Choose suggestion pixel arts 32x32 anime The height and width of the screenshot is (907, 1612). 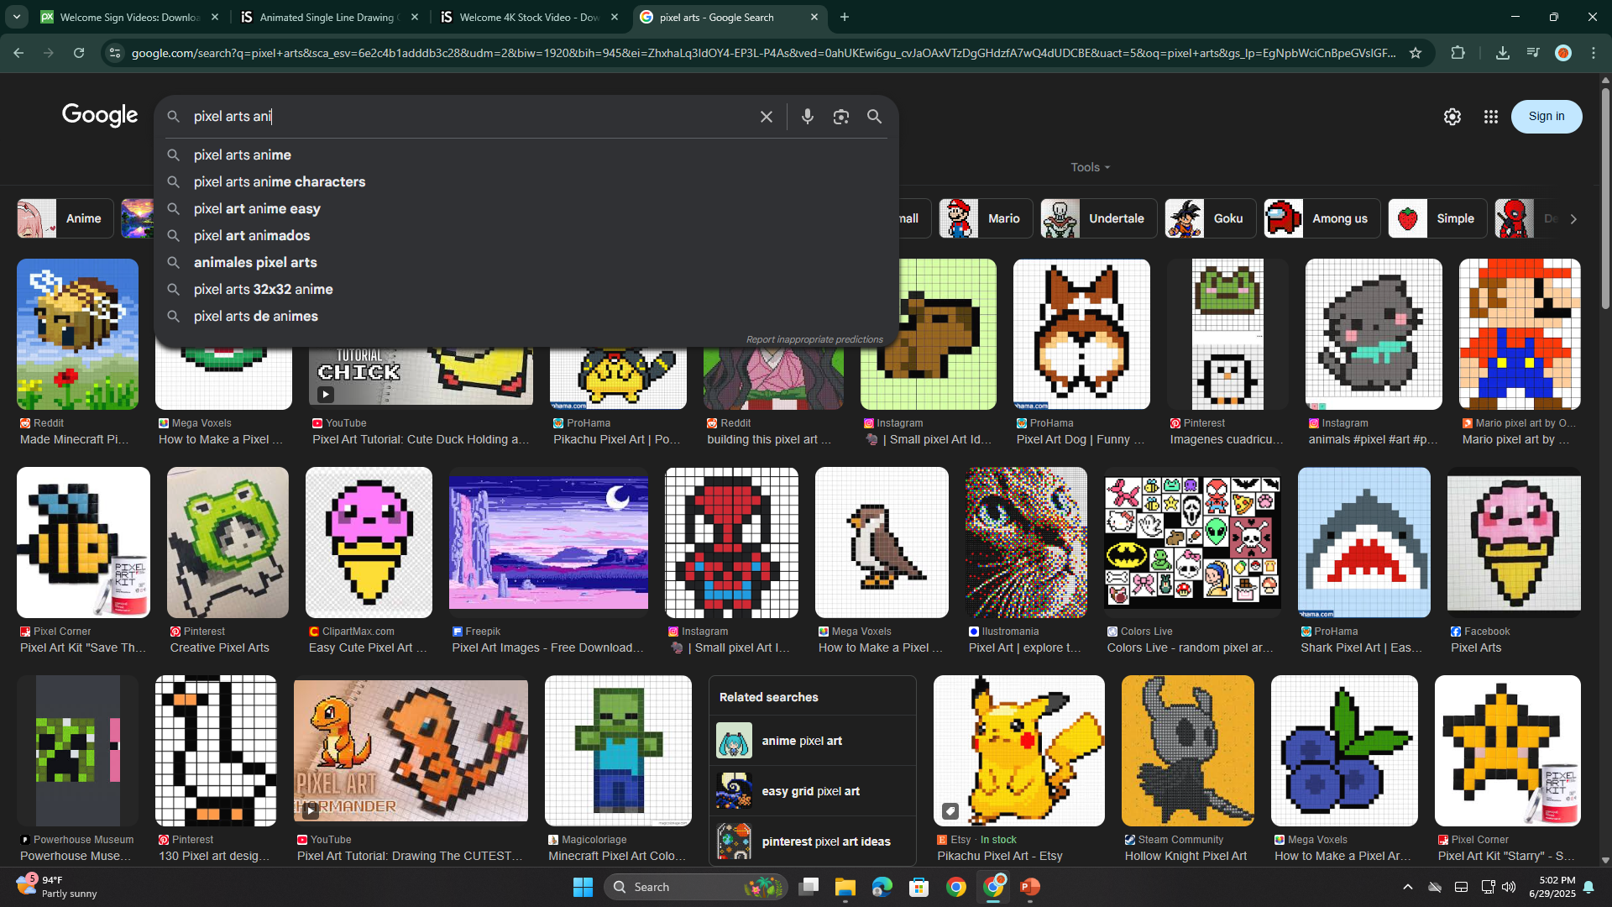pyautogui.click(x=526, y=289)
